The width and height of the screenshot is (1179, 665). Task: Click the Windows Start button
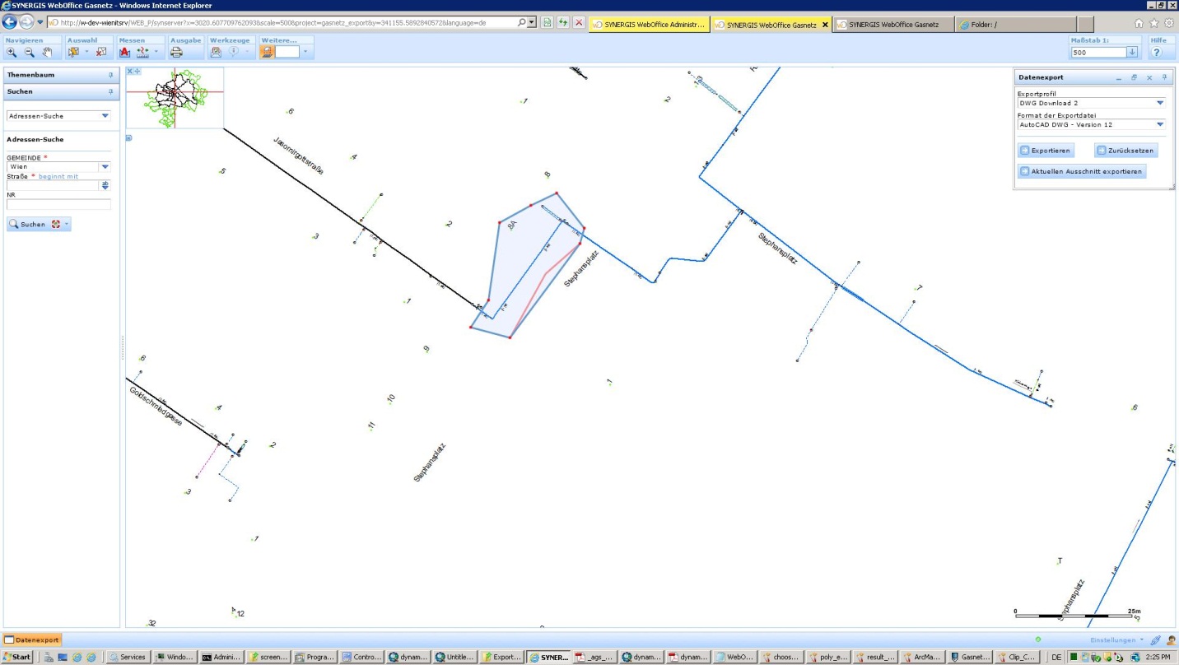tap(17, 657)
